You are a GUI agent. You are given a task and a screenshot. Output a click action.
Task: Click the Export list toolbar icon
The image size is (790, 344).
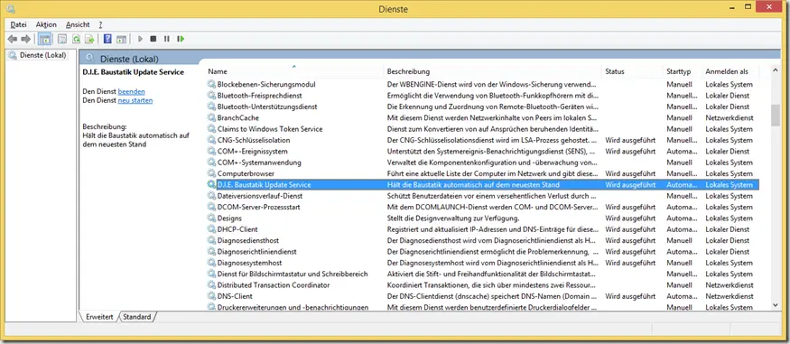pyautogui.click(x=89, y=39)
